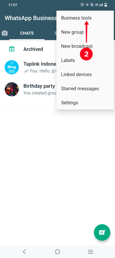Switch to the CHATS tab

(27, 33)
